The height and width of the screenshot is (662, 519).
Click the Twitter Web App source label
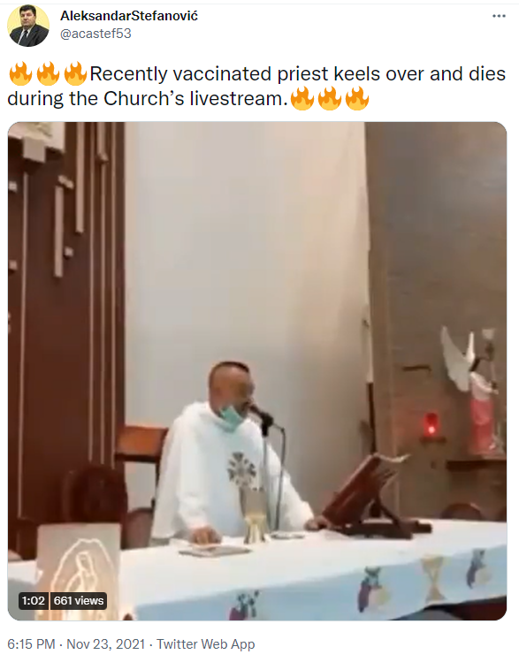click(x=206, y=644)
